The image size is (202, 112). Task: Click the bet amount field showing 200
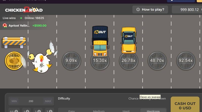coord(31,101)
